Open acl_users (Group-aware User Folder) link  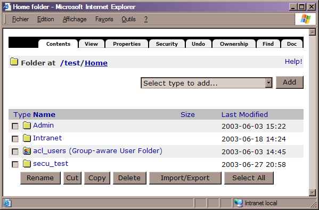(97, 151)
